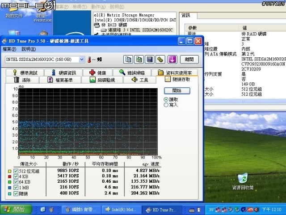Click the red thermometer temperature icon

(x=89, y=60)
